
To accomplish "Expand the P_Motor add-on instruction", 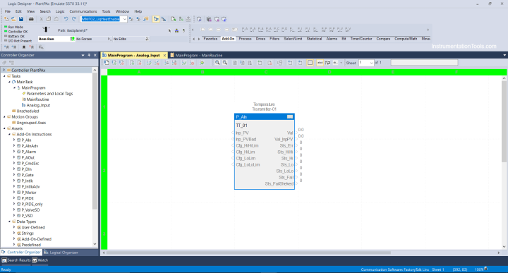I will click(14, 193).
